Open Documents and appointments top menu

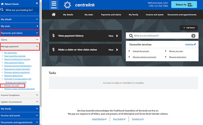click(182, 15)
